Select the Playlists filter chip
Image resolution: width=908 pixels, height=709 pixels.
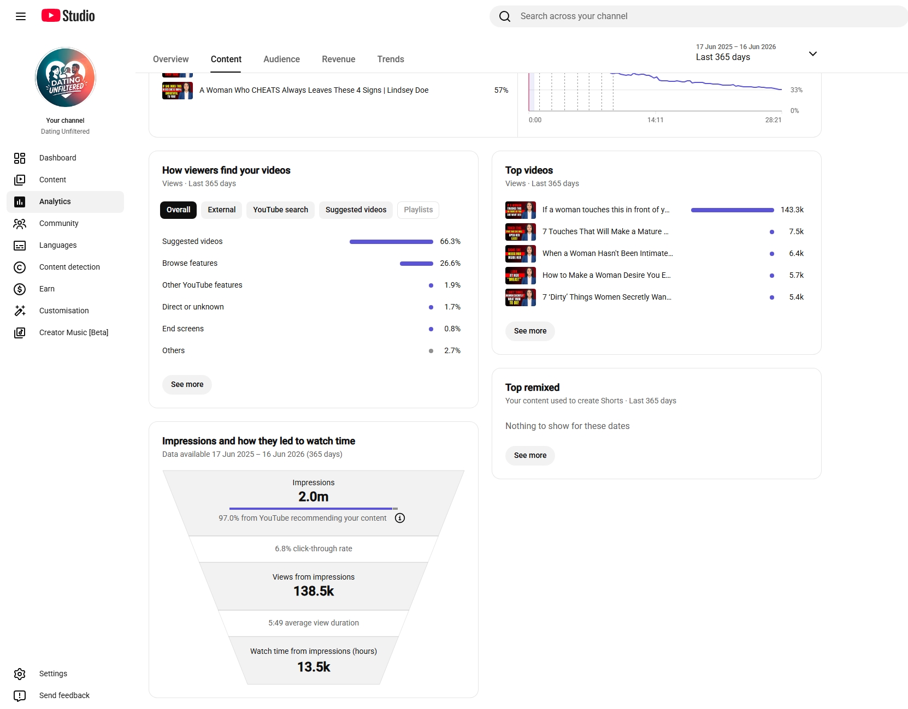[x=418, y=210]
